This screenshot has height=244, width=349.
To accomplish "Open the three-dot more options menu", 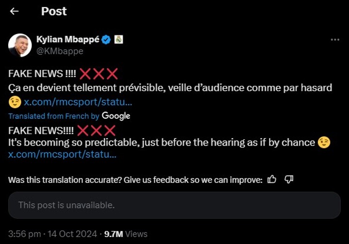I will [x=335, y=40].
